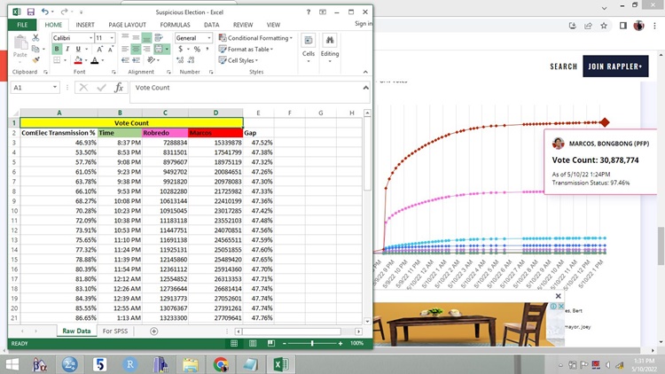Open Conditional Formatting dropdown
The width and height of the screenshot is (665, 374).
(x=255, y=38)
